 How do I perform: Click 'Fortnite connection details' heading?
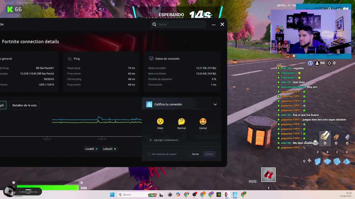31,42
